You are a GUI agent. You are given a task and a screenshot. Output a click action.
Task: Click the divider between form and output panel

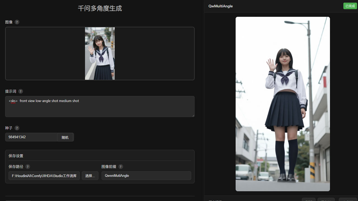(x=203, y=100)
